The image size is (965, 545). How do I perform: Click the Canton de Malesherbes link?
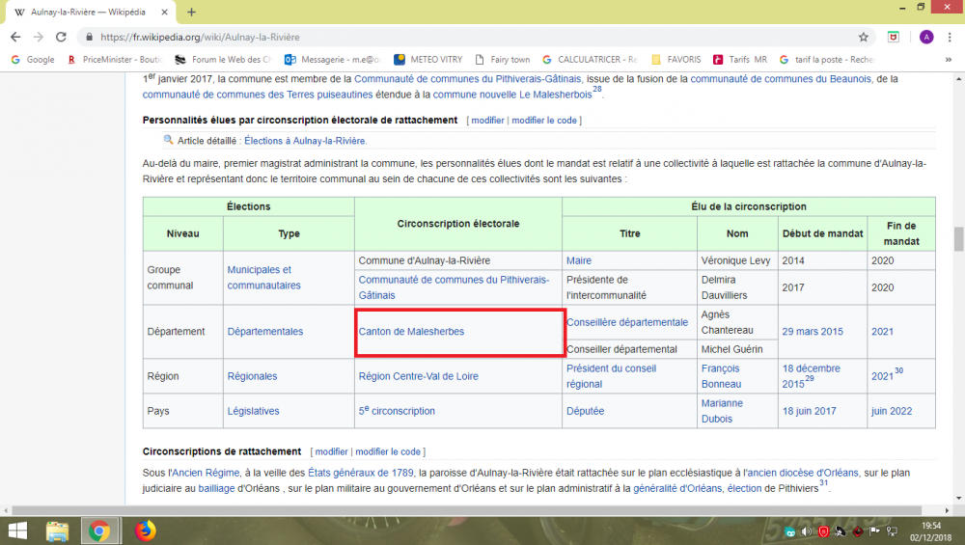pos(411,332)
